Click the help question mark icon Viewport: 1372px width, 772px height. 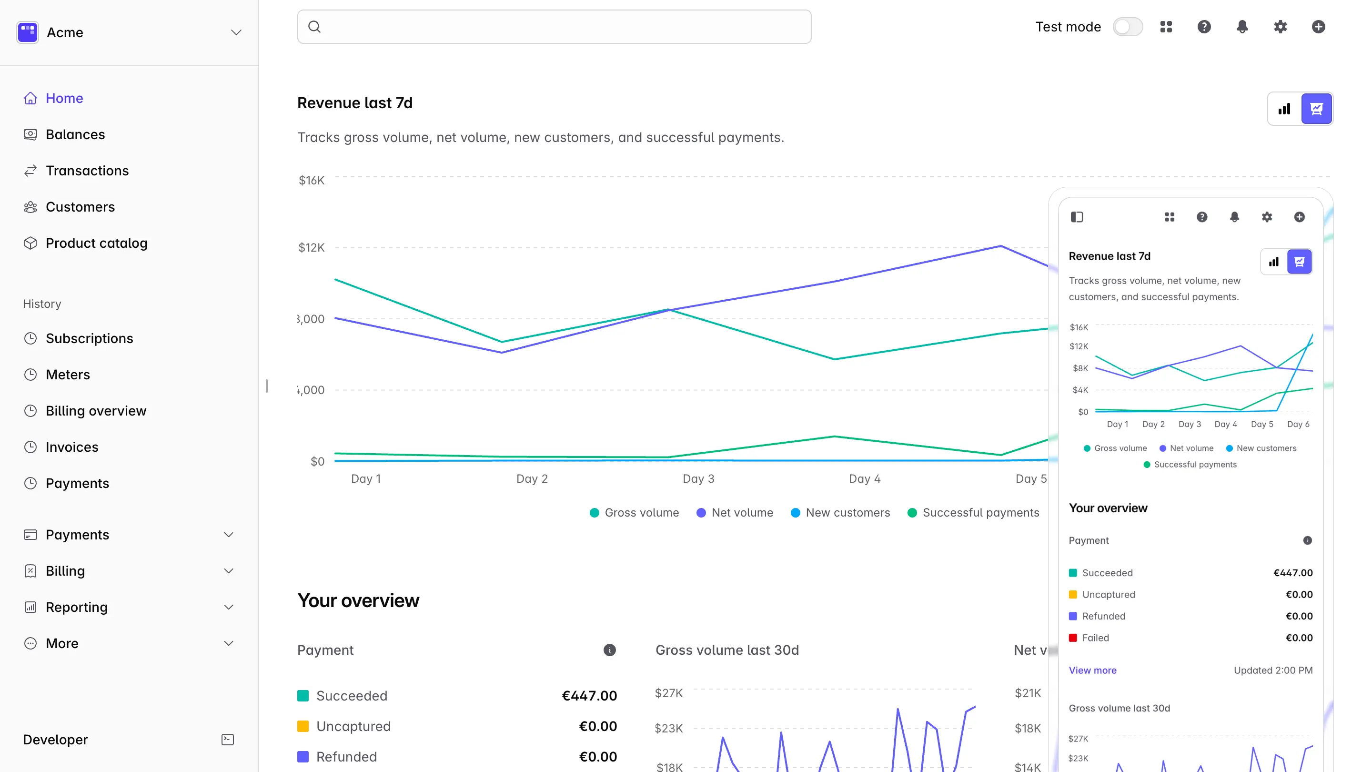click(1204, 27)
